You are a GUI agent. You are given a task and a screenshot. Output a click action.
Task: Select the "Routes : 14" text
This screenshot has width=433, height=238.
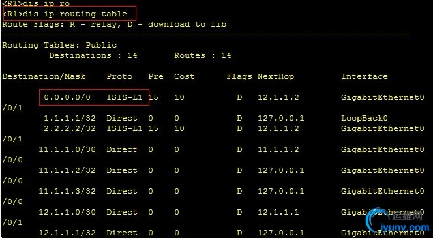click(202, 55)
